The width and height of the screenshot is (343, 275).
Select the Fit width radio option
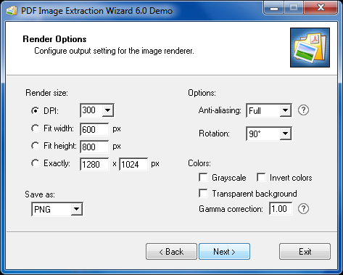click(36, 128)
